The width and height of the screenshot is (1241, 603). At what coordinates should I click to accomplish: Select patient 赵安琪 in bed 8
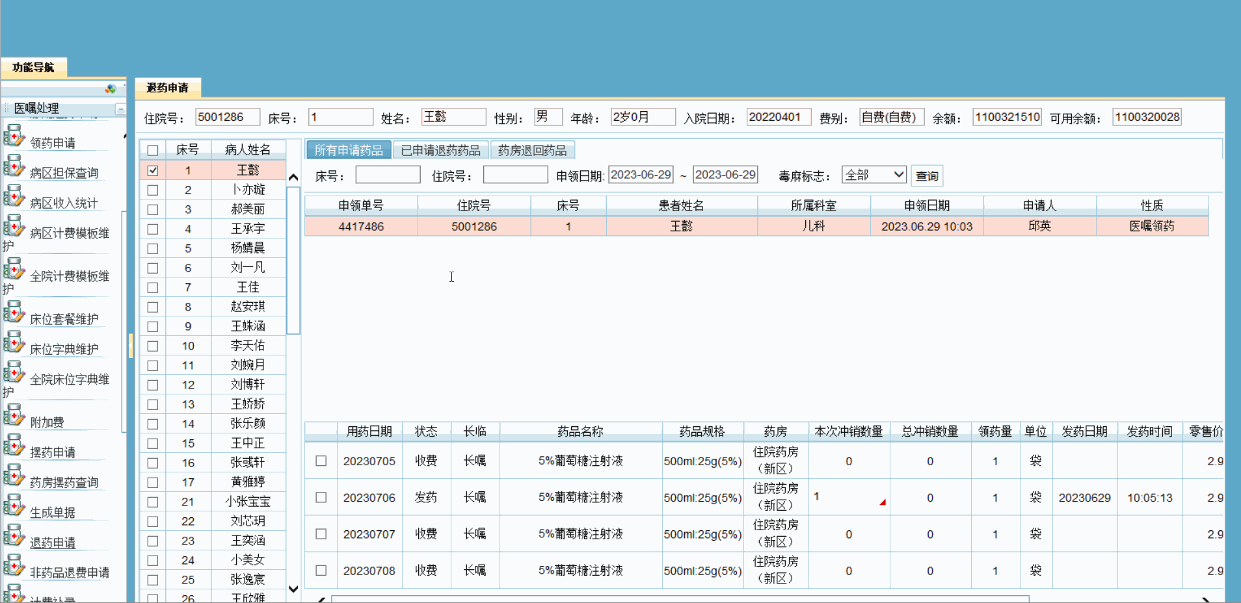(248, 307)
